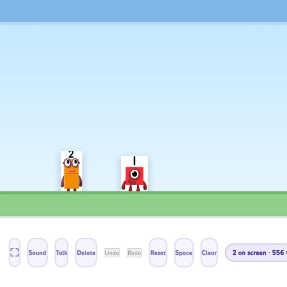Select the orange Numberblock Two character
Screen dimensions: 287x287
pos(71,171)
